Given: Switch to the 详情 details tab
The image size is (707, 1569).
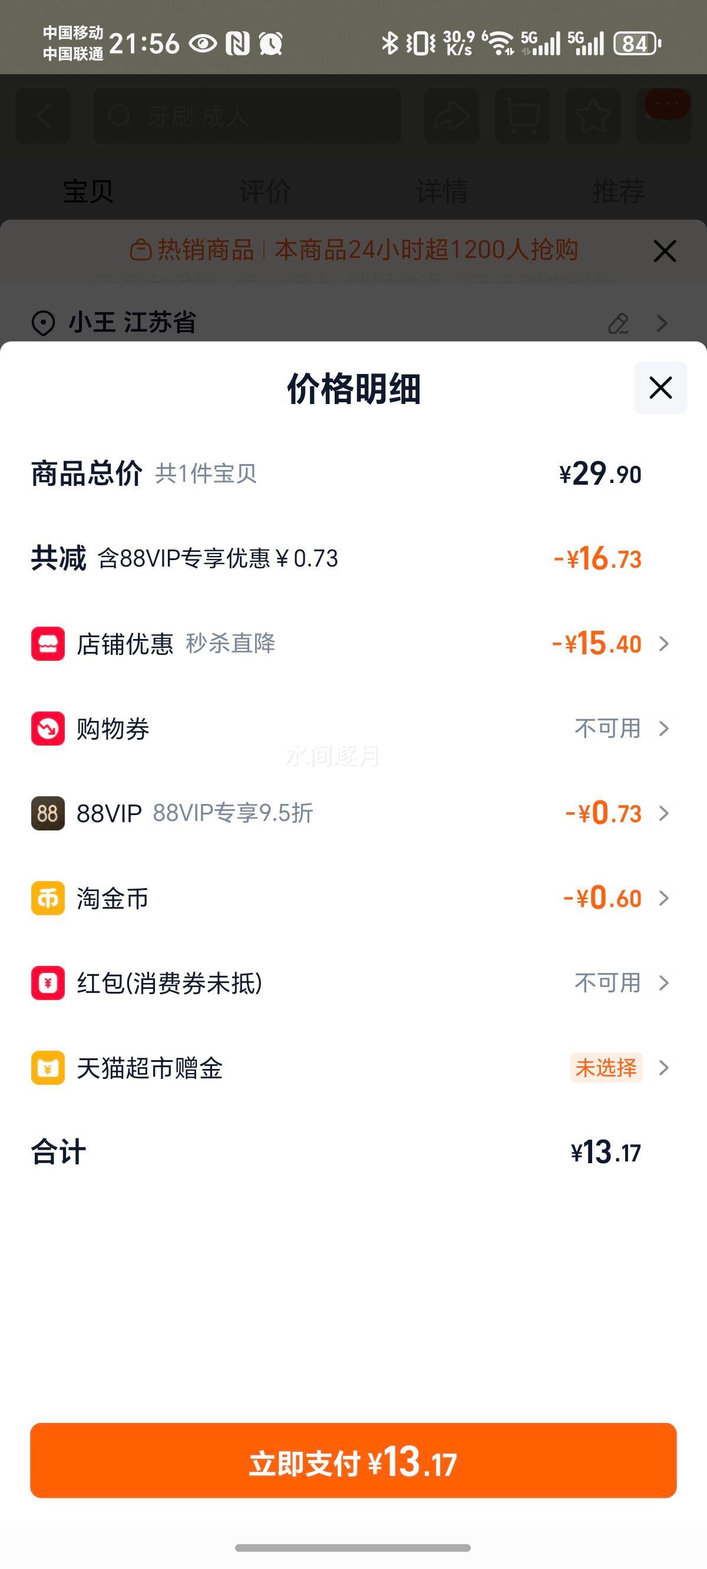Looking at the screenshot, I should click(442, 191).
